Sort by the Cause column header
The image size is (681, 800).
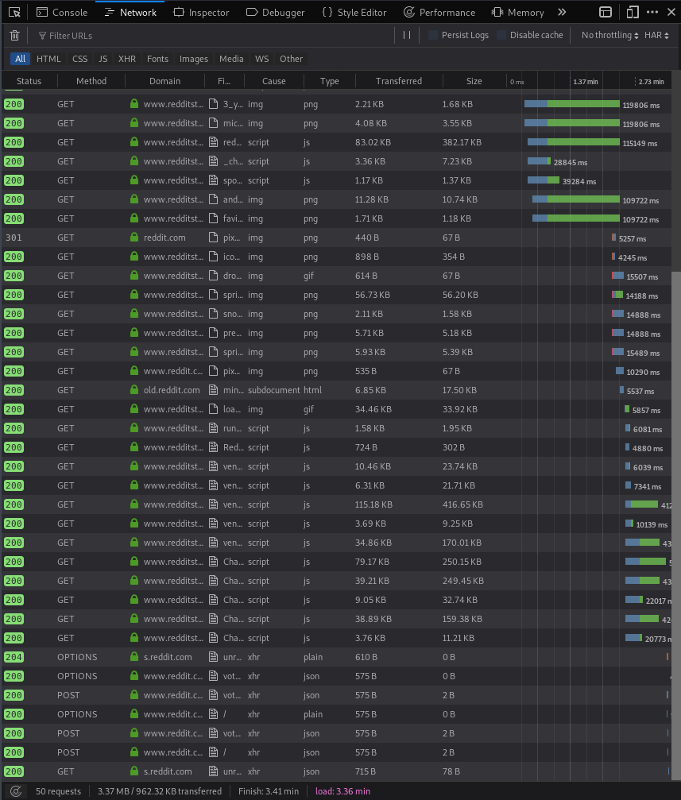[274, 81]
